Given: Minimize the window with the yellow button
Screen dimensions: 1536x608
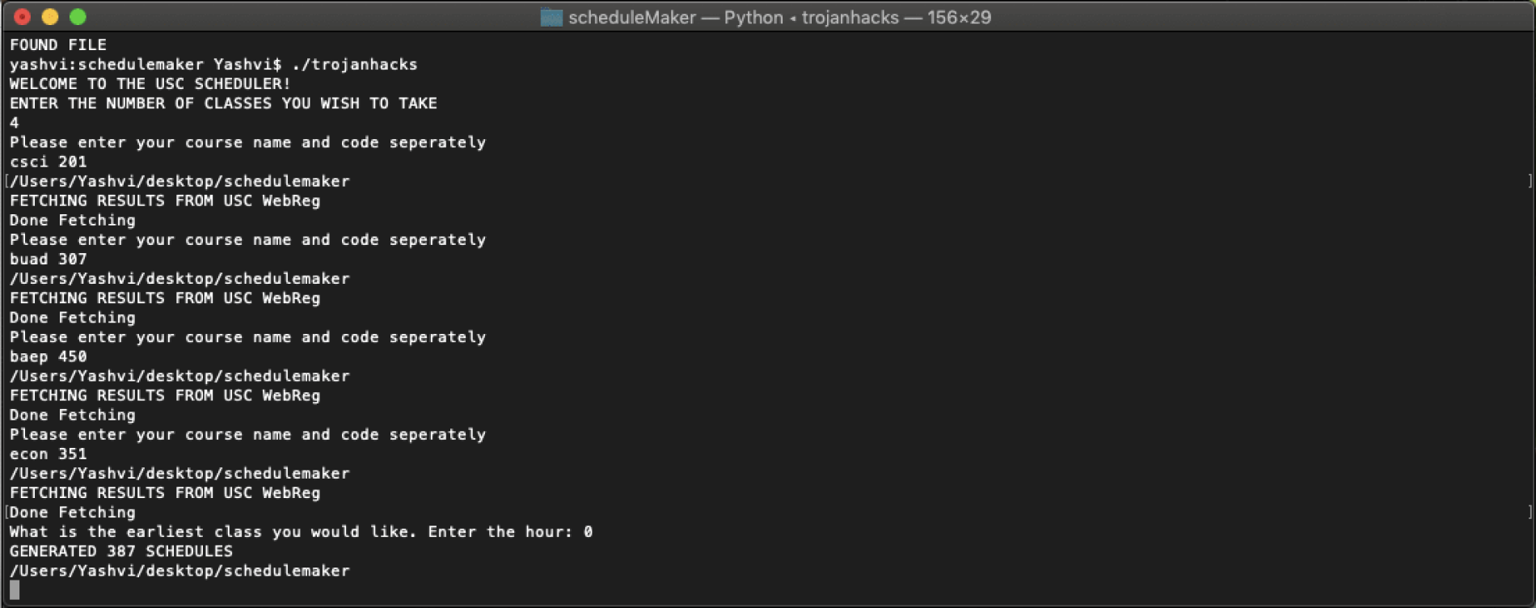Looking at the screenshot, I should pyautogui.click(x=50, y=16).
